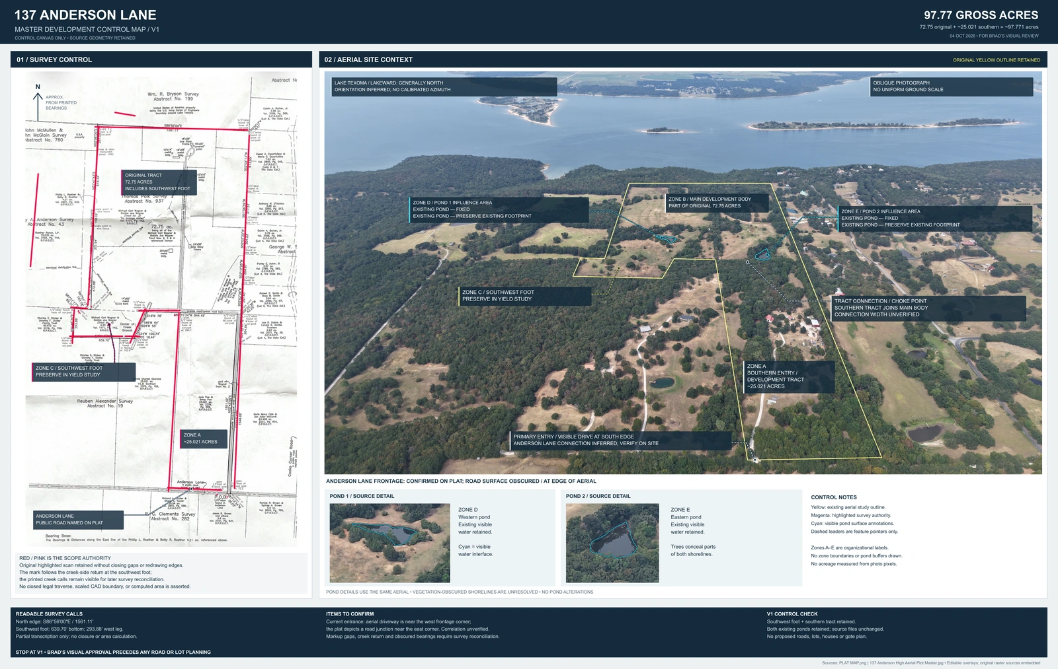1058x669 pixels.
Task: Click the V1 CONTROL CHECK heading
Action: pyautogui.click(x=792, y=614)
